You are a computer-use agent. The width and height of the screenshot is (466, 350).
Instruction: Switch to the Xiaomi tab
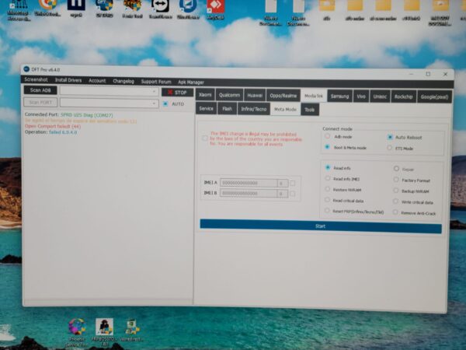[x=205, y=95]
